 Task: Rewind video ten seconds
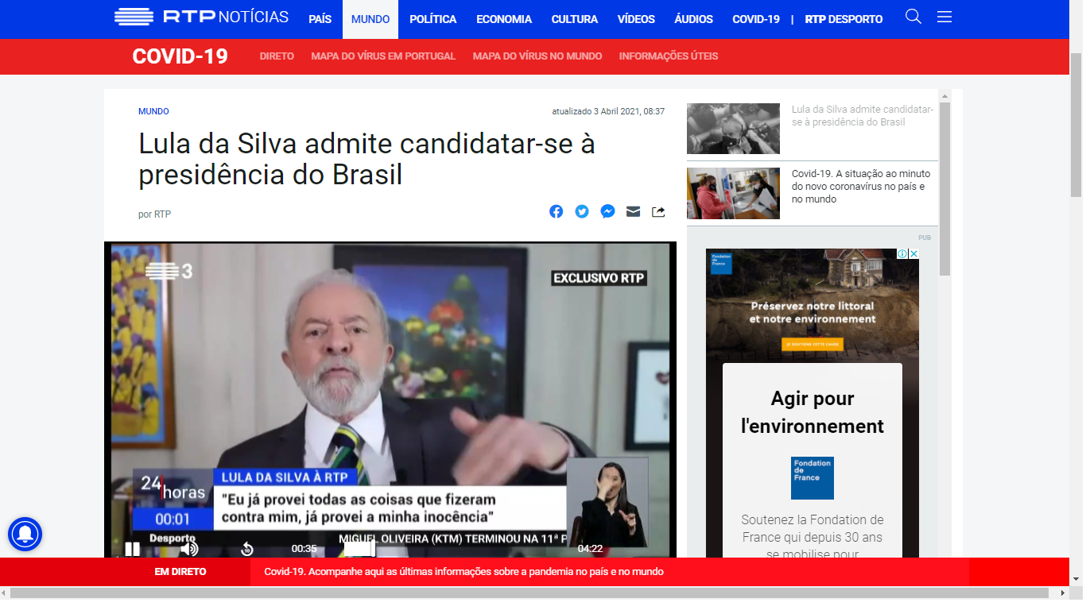click(x=247, y=549)
